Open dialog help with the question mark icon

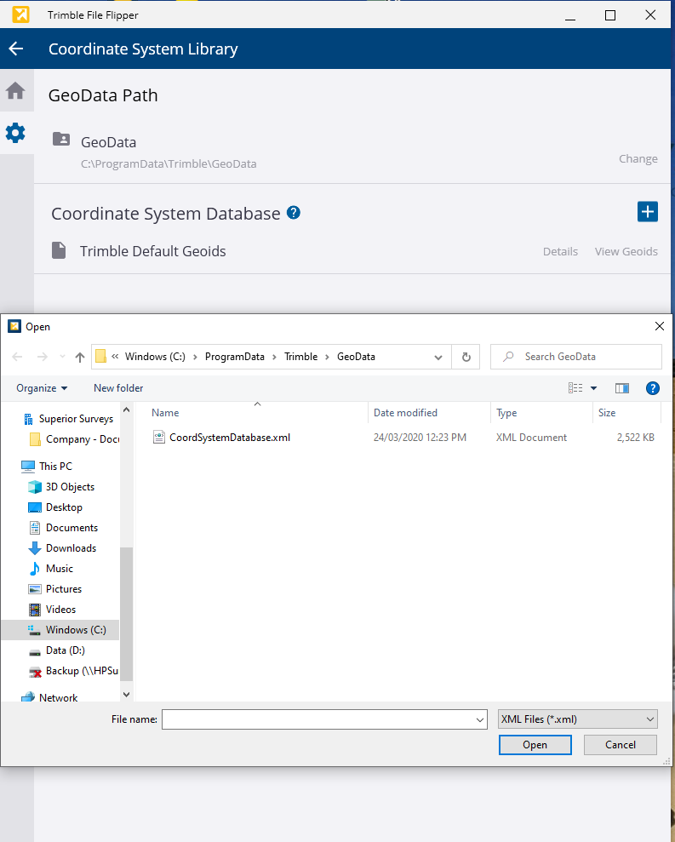click(652, 388)
